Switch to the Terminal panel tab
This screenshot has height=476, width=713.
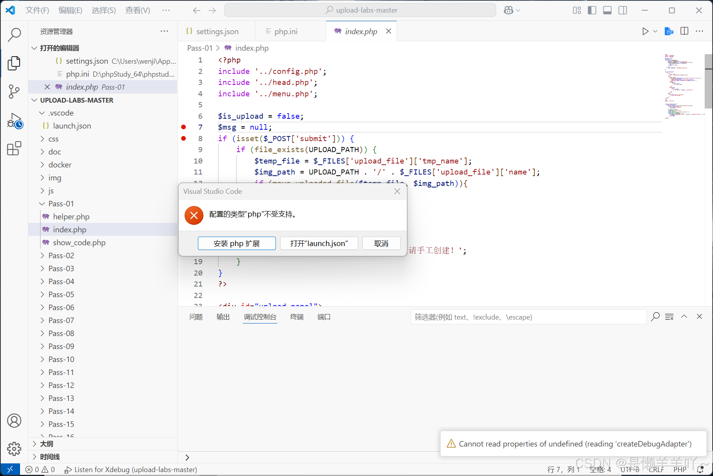(x=297, y=317)
